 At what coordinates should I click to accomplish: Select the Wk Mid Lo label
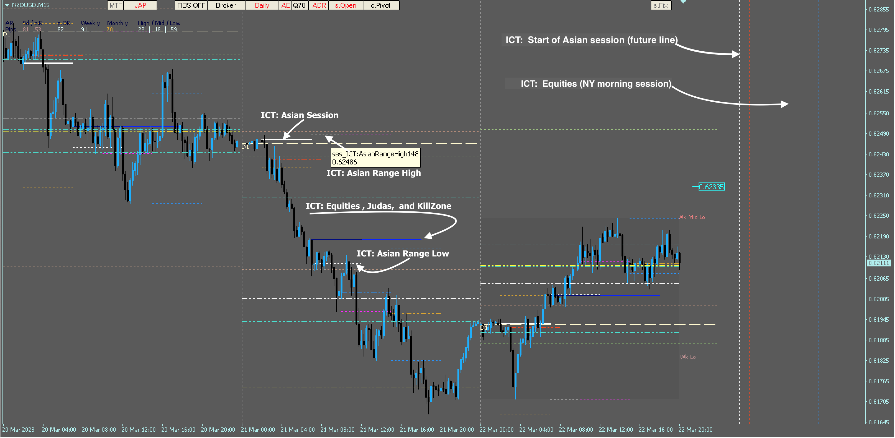click(692, 217)
